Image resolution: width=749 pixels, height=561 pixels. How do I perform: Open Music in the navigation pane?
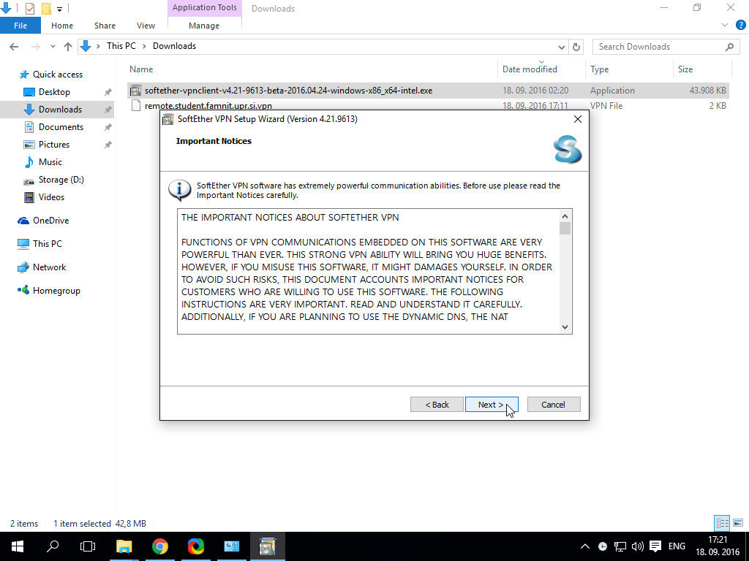pyautogui.click(x=50, y=162)
